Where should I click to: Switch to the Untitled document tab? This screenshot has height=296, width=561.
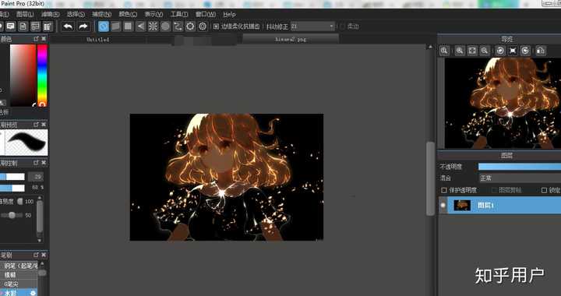pos(97,40)
